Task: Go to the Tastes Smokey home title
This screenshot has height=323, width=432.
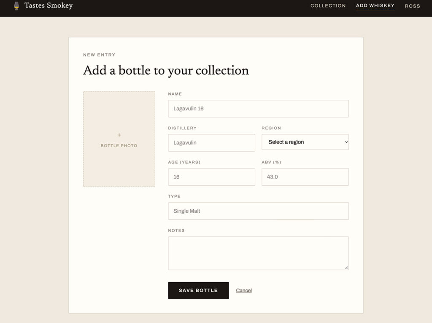Action: (x=49, y=5)
